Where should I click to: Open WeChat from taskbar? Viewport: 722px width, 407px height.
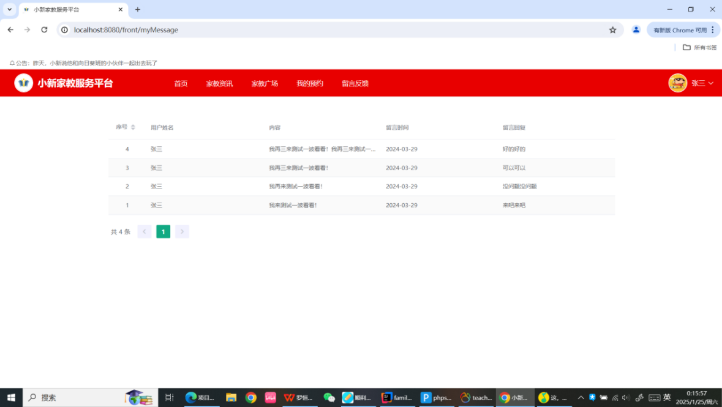[329, 397]
